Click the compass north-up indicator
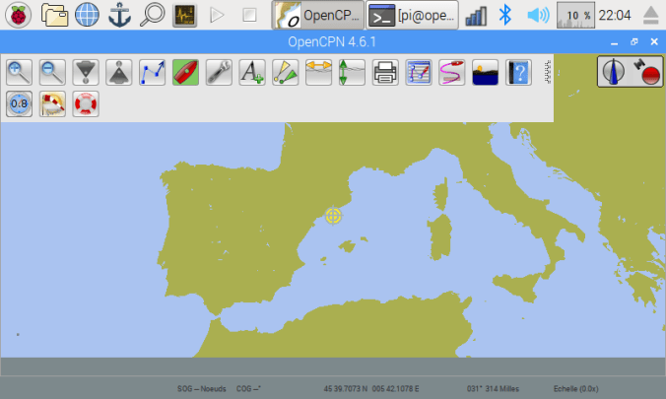The width and height of the screenshot is (666, 399). click(x=615, y=72)
